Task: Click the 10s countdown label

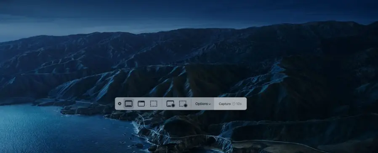Action: pos(239,104)
